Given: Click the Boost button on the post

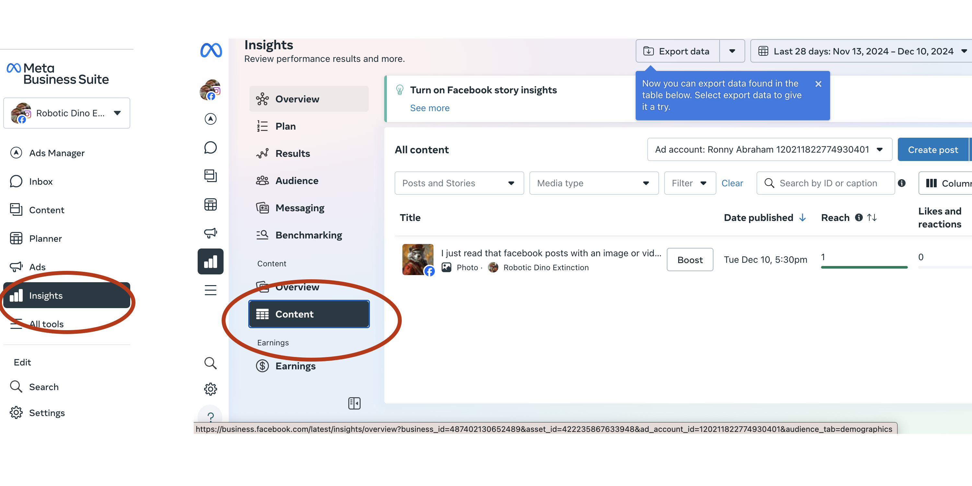Looking at the screenshot, I should tap(689, 260).
